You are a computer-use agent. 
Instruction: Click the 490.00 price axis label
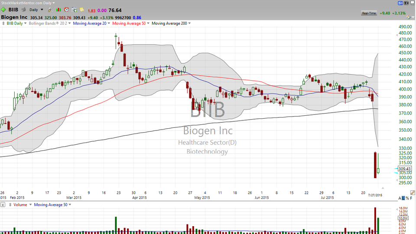(x=406, y=27)
